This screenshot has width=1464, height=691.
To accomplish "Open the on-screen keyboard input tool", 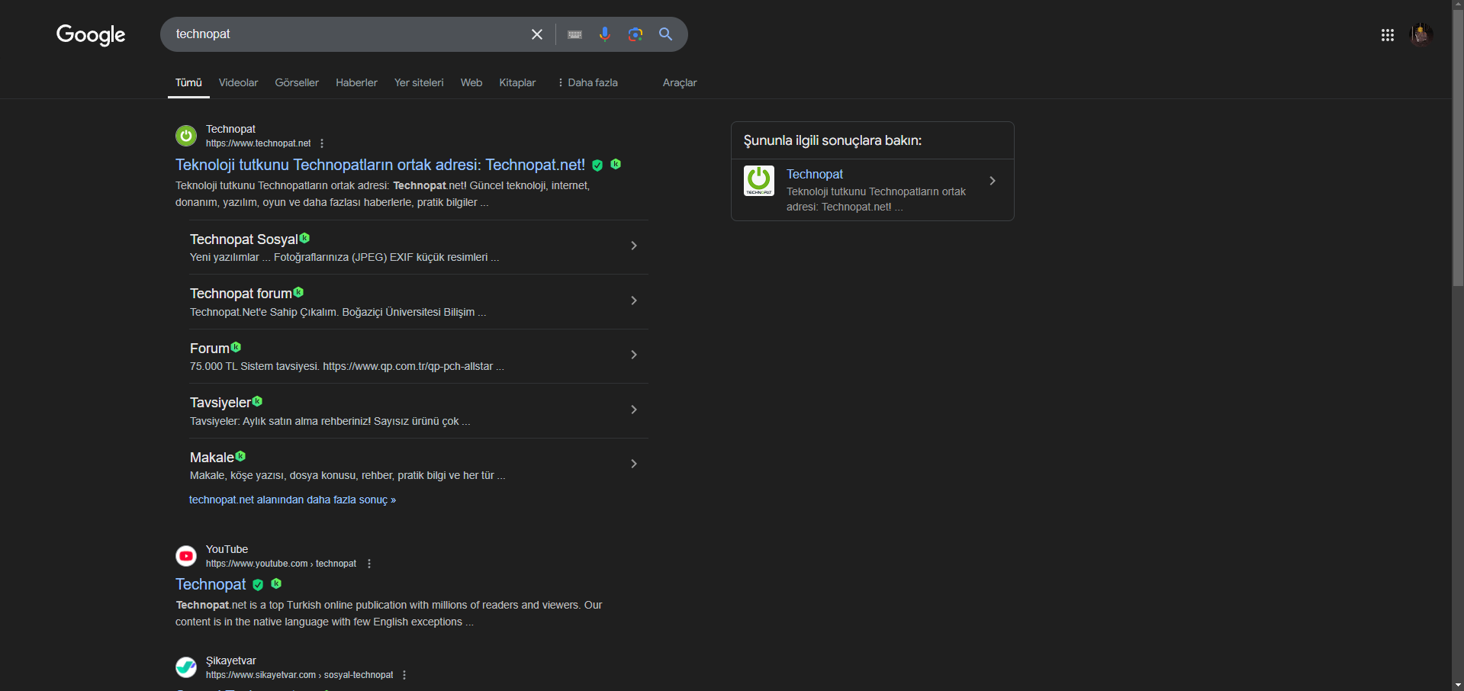I will tap(575, 34).
